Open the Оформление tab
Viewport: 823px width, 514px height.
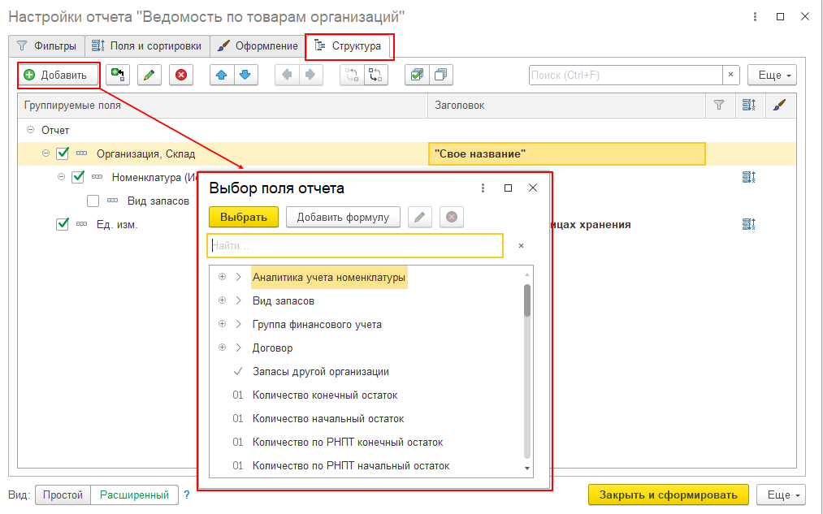(x=258, y=46)
